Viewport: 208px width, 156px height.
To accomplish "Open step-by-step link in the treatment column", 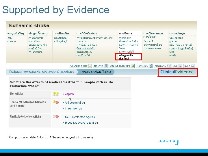I will [x=128, y=41].
